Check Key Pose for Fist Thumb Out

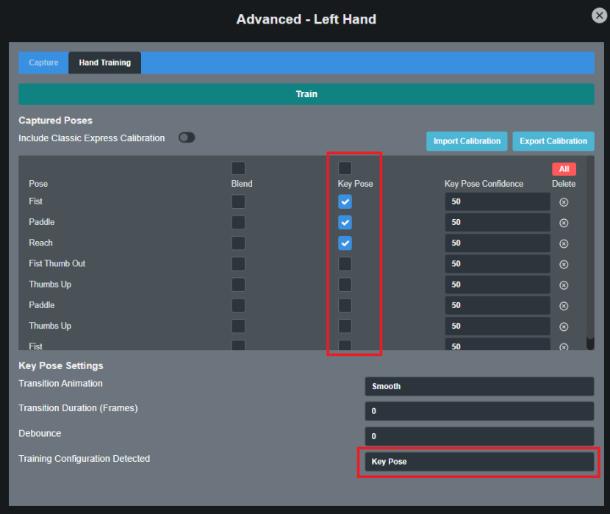tap(345, 264)
